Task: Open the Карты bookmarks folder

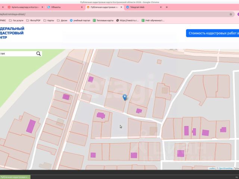Action: tap(49, 21)
